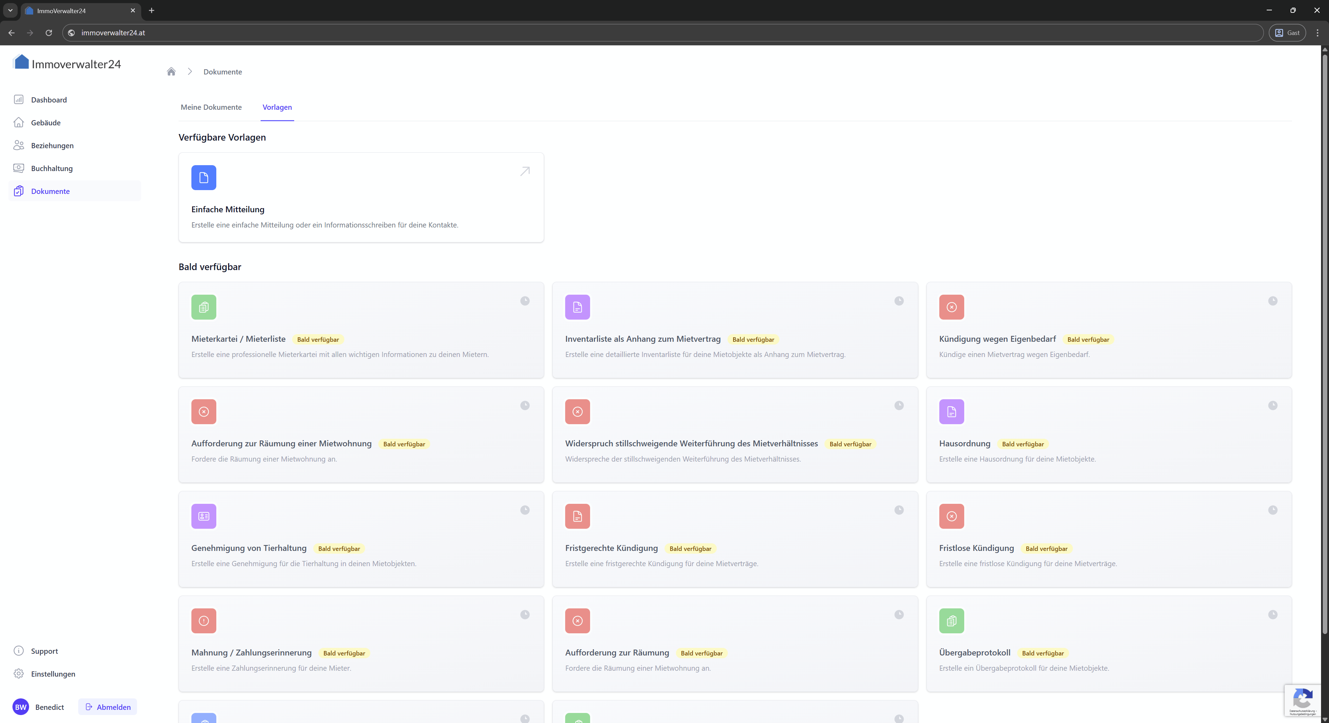Viewport: 1329px width, 723px height.
Task: Open Einstellungen settings
Action: coord(53,673)
